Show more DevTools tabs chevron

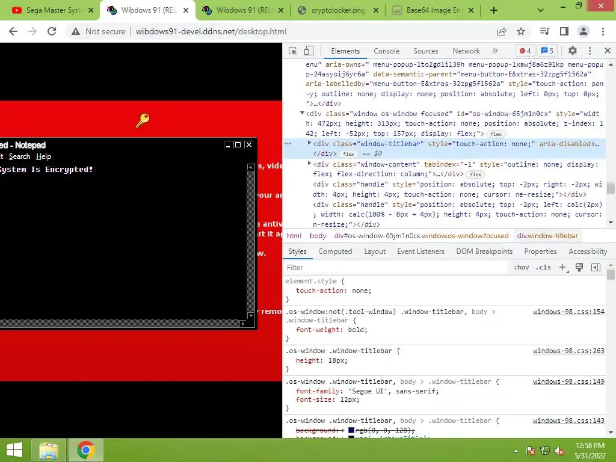point(495,51)
